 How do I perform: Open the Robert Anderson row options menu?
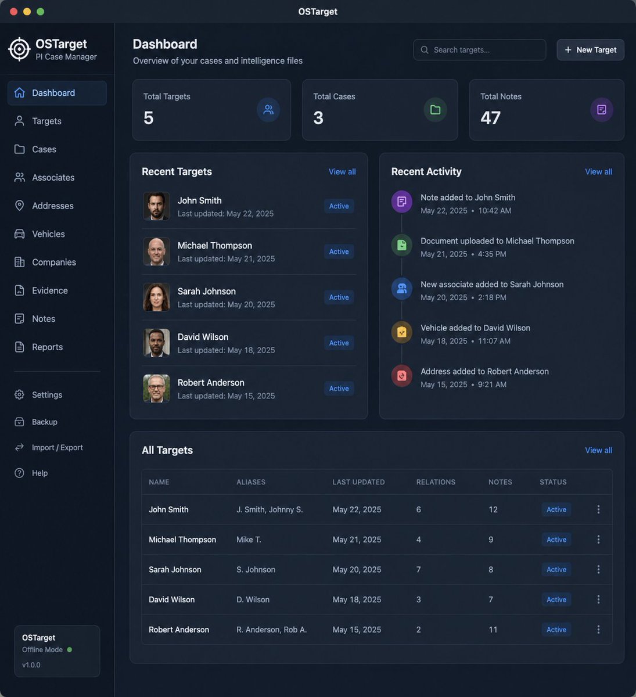tap(598, 630)
